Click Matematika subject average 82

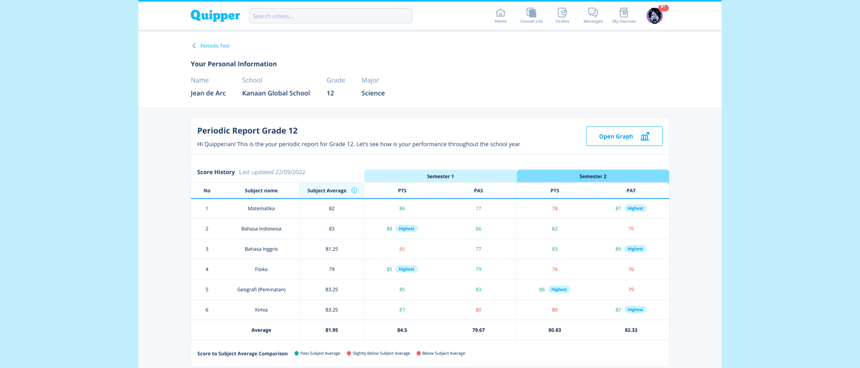click(x=332, y=209)
